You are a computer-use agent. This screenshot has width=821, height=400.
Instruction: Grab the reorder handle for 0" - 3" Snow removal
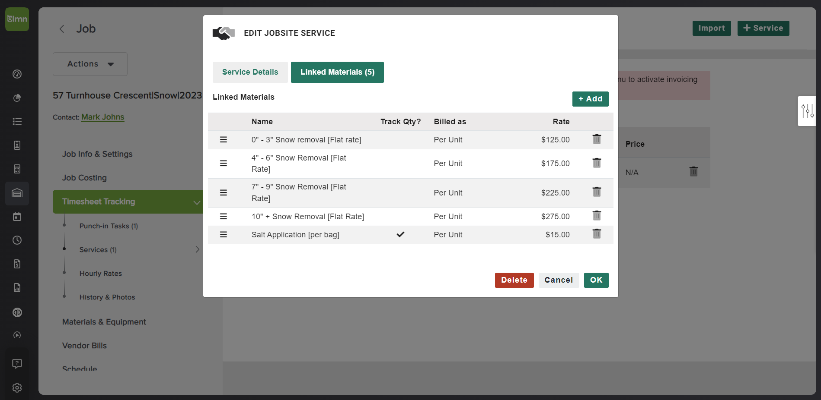click(224, 140)
